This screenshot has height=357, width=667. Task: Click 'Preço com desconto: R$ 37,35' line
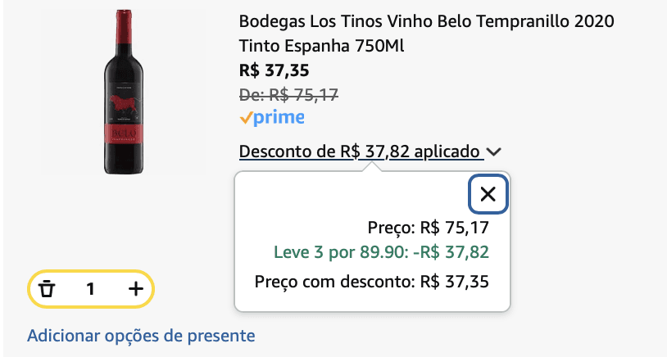pos(372,282)
